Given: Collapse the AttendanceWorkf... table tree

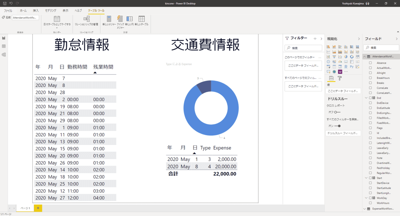Looking at the screenshot, I should pyautogui.click(x=364, y=57).
